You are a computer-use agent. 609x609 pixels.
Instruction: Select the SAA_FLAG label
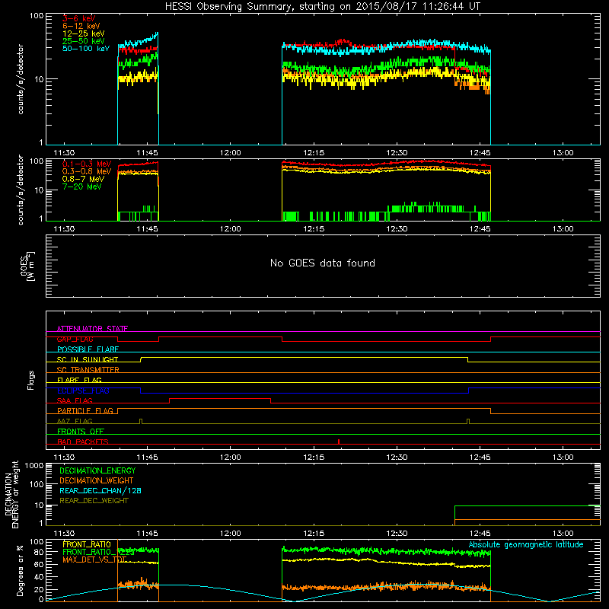point(75,400)
